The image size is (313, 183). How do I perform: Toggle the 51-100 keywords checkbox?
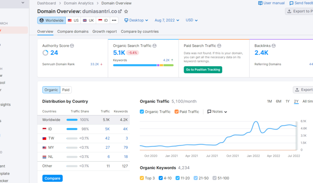(215, 178)
